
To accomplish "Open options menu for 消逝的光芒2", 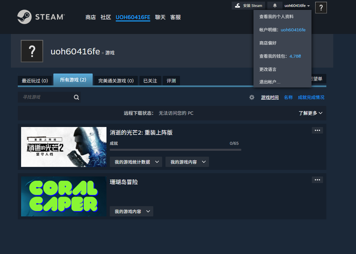I will (317, 130).
